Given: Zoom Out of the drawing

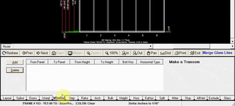Looking at the screenshot, I should click(137, 53).
